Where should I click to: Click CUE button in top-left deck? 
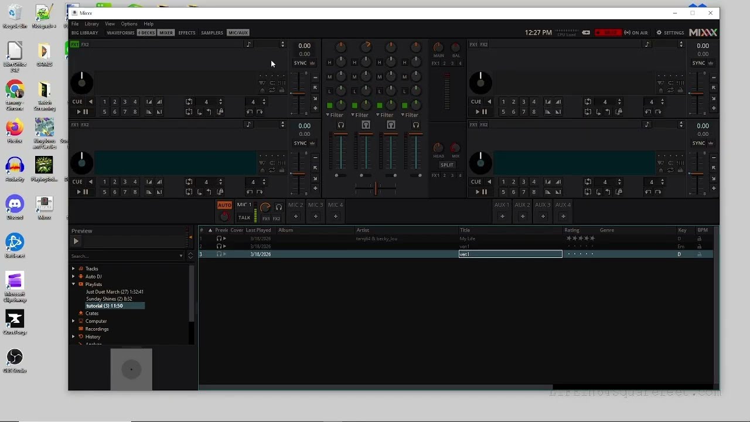coord(77,102)
